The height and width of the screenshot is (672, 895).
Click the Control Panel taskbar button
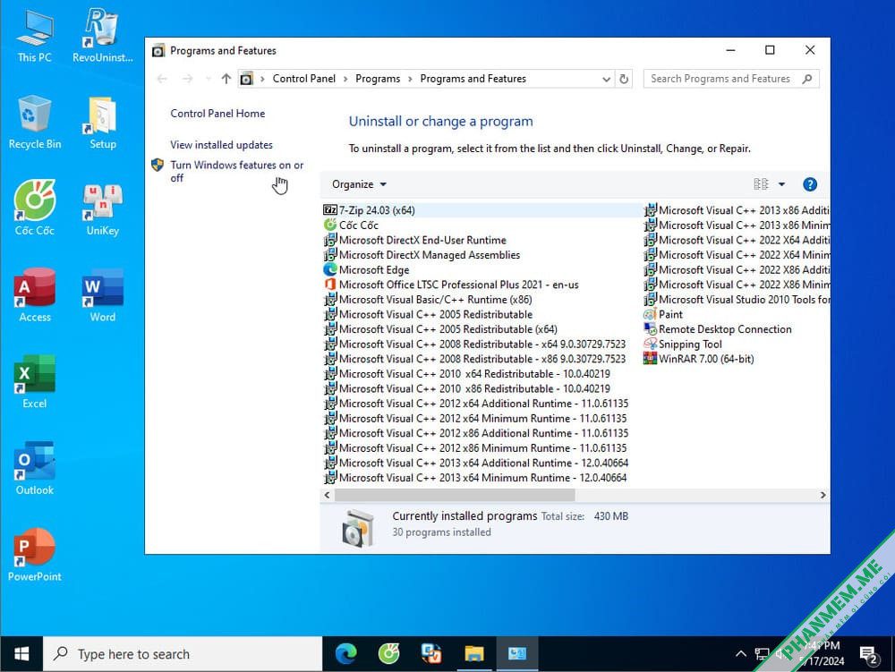coord(516,654)
